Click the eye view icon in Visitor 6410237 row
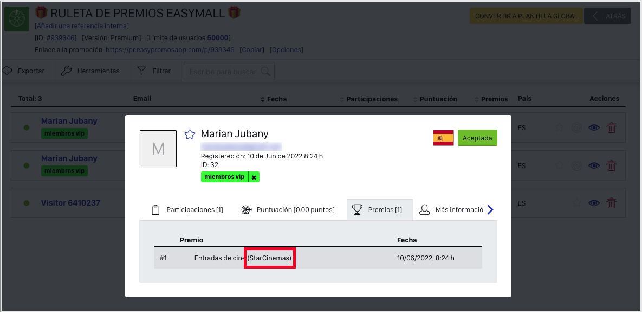Screen dimensions: 642x313 pos(594,203)
